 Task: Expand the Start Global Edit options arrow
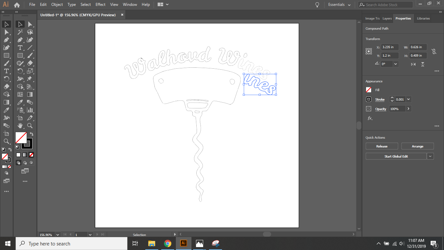pos(430,156)
